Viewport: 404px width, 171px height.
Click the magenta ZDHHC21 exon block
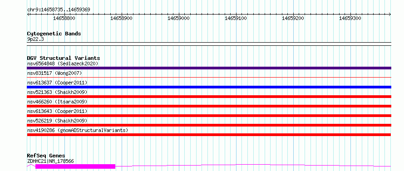[75, 166]
